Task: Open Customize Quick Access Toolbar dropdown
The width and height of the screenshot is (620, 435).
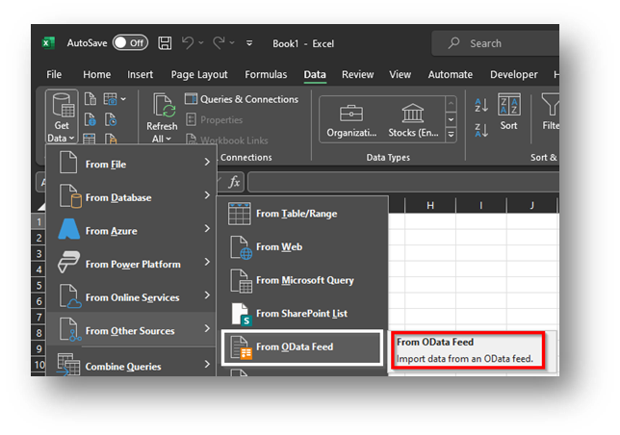Action: point(249,42)
